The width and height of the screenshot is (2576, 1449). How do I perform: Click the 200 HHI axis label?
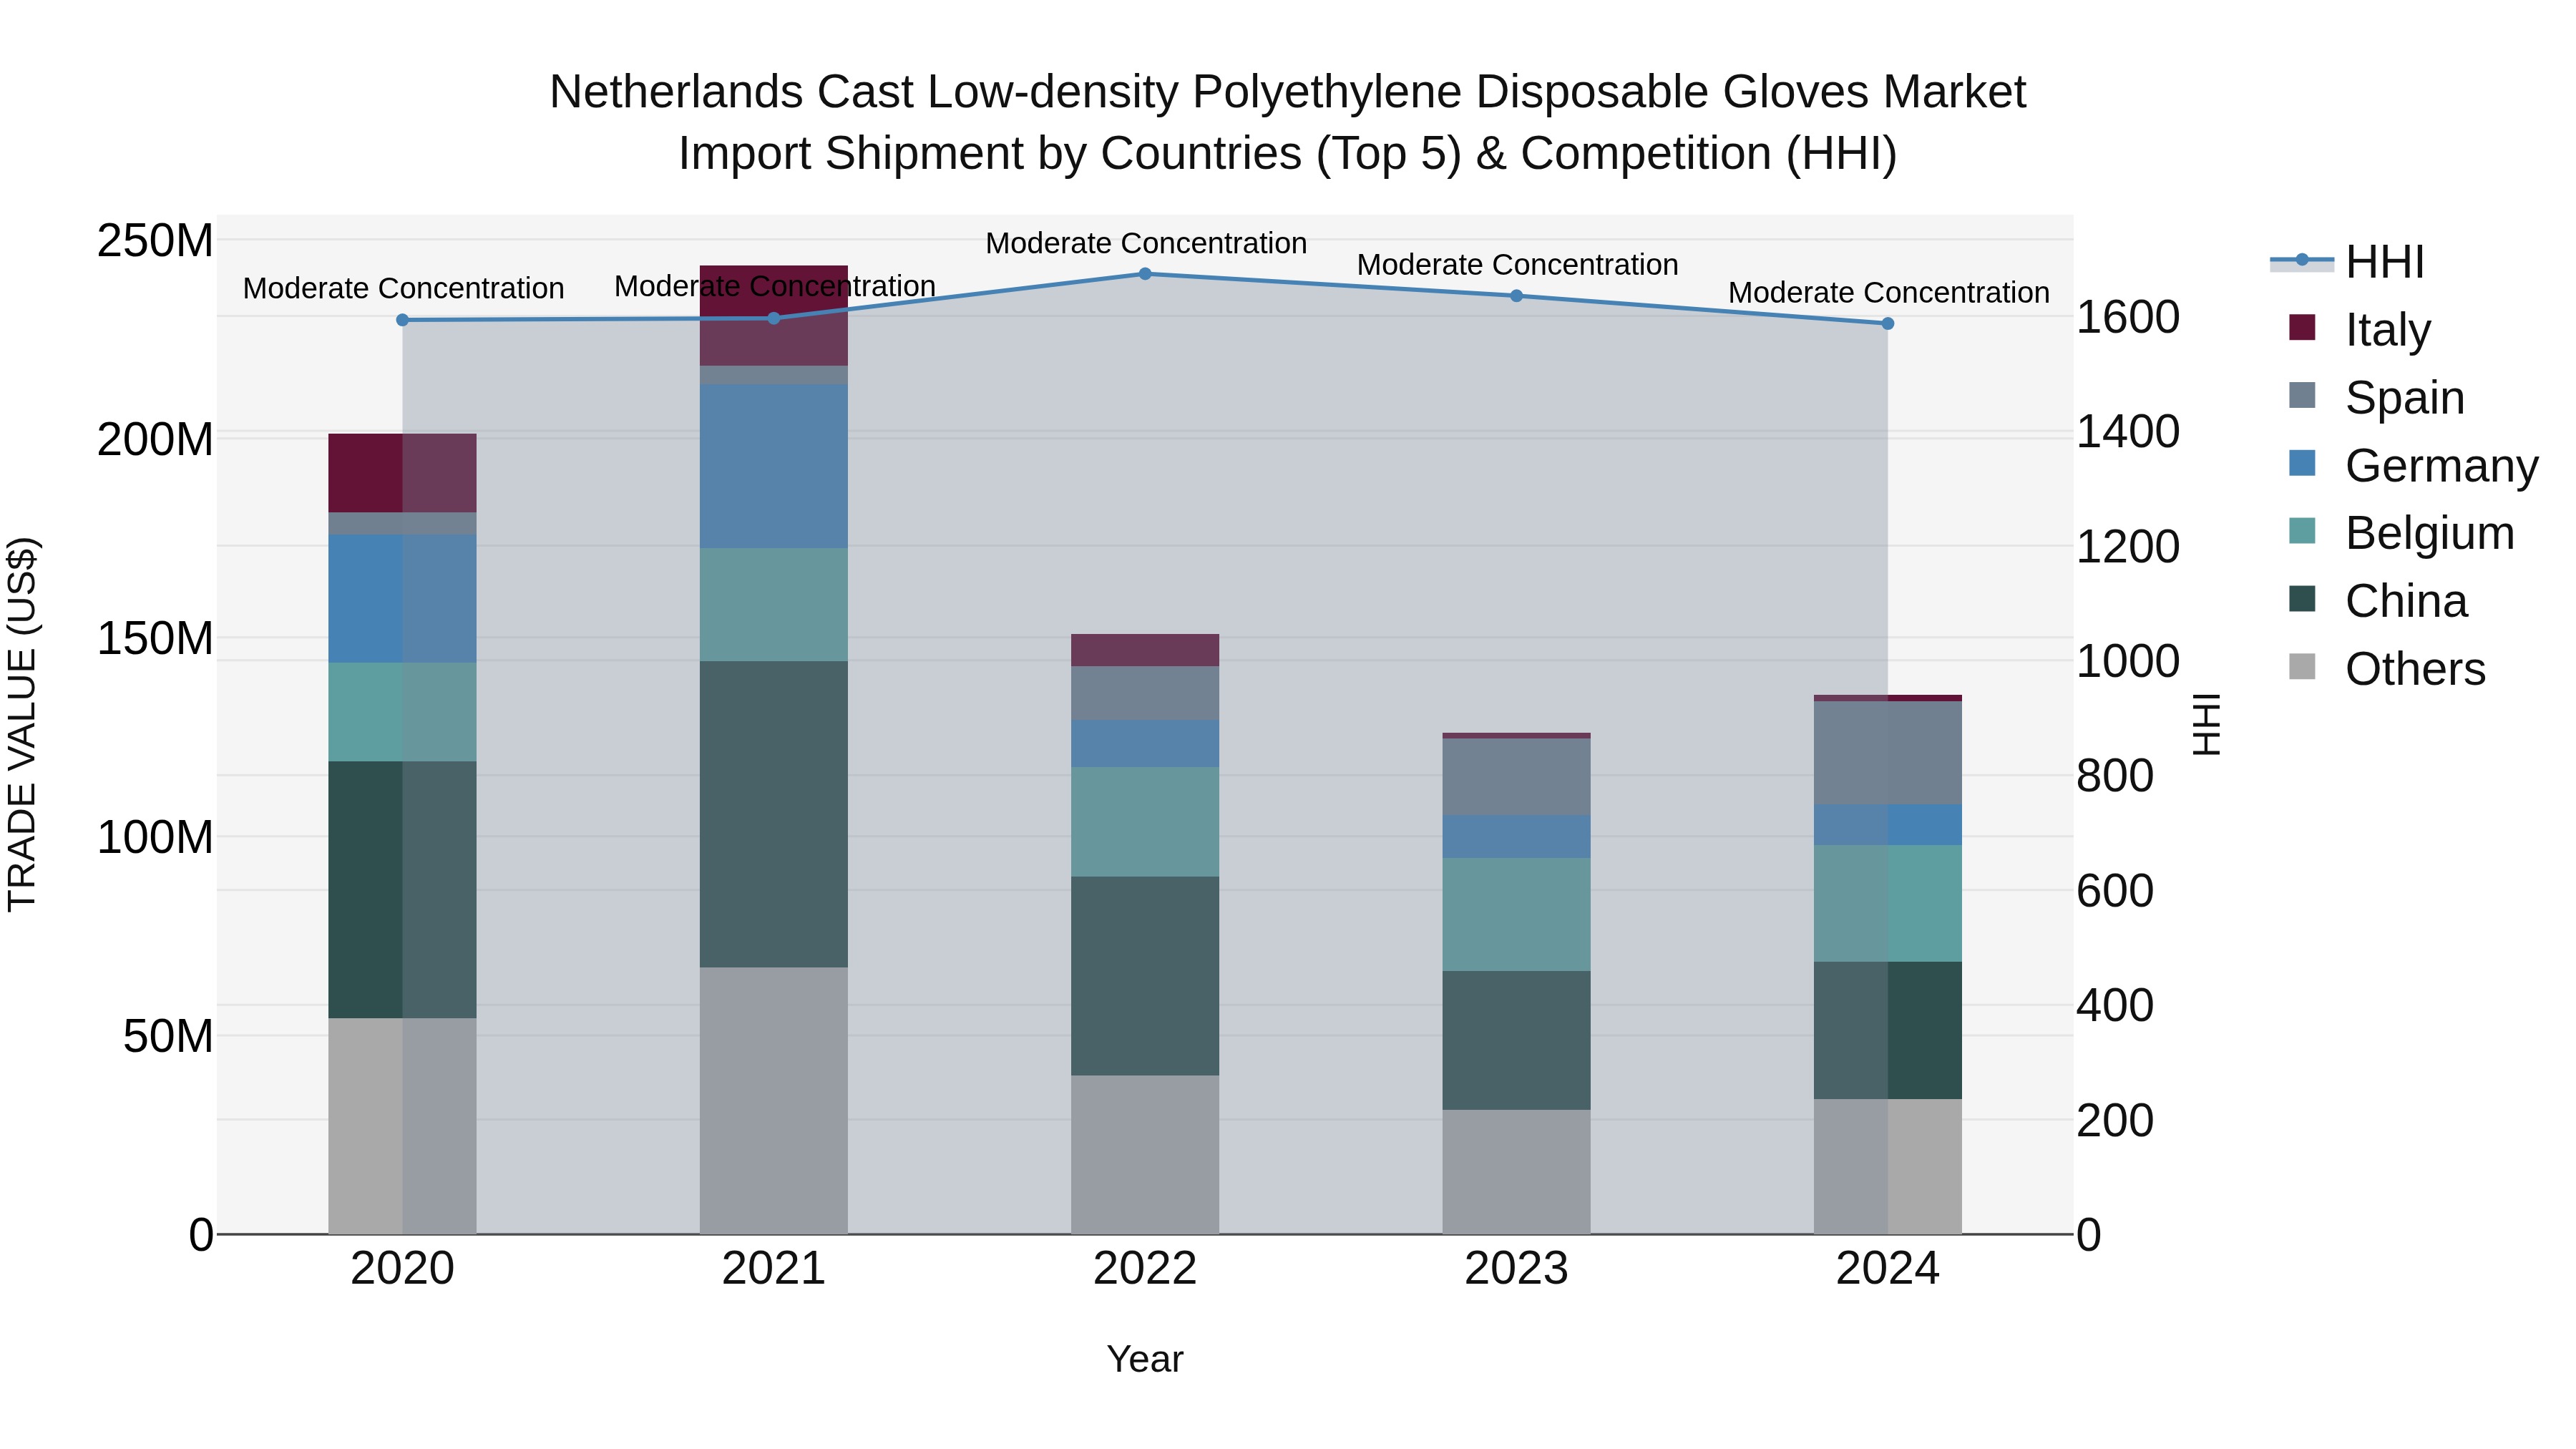point(2115,1120)
